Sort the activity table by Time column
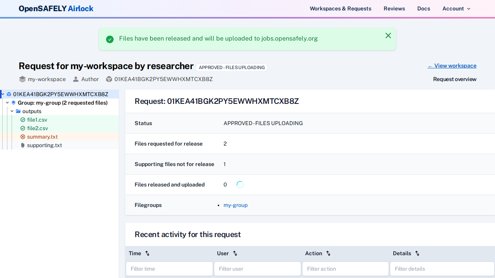 coord(147,253)
